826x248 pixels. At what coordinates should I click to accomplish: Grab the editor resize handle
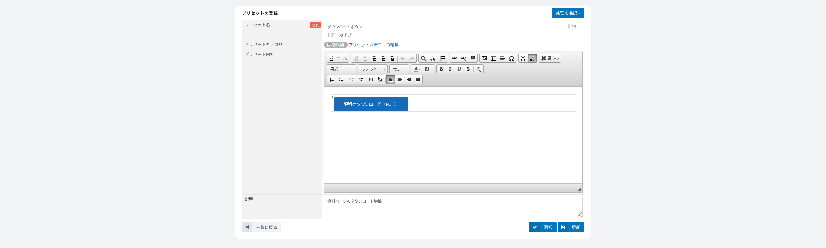pyautogui.click(x=579, y=189)
